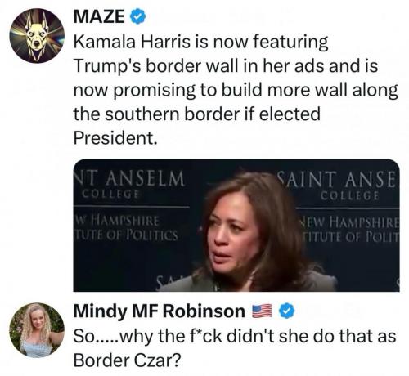Open the Mindy MF Robinson profile name
Screen dimensions: 409x376
pos(159,311)
